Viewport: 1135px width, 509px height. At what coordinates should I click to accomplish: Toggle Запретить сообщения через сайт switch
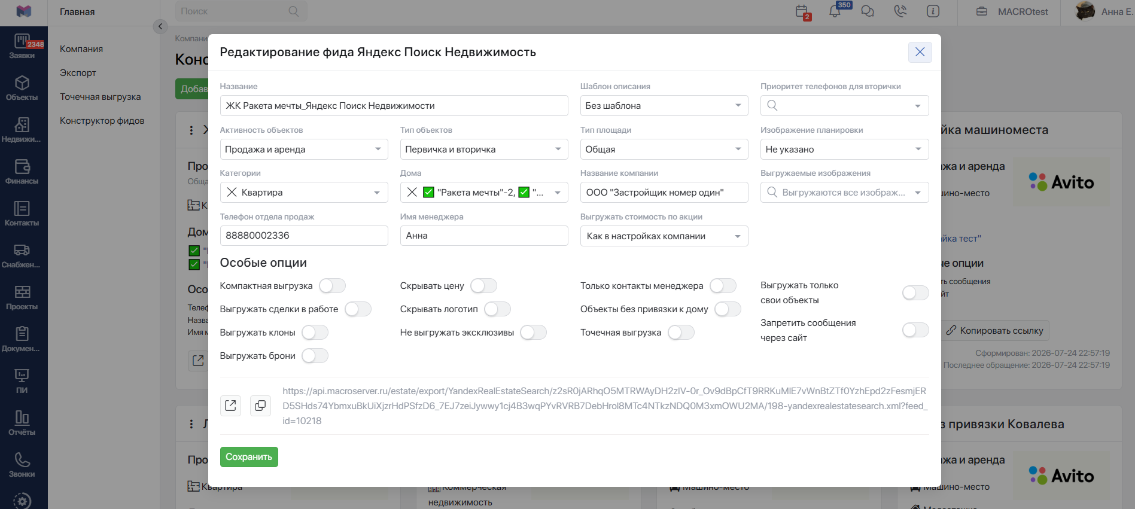coord(915,330)
